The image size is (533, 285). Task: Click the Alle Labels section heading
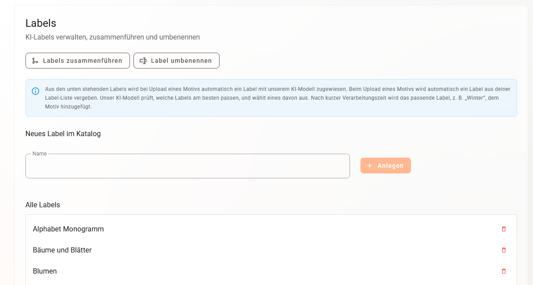pos(43,205)
